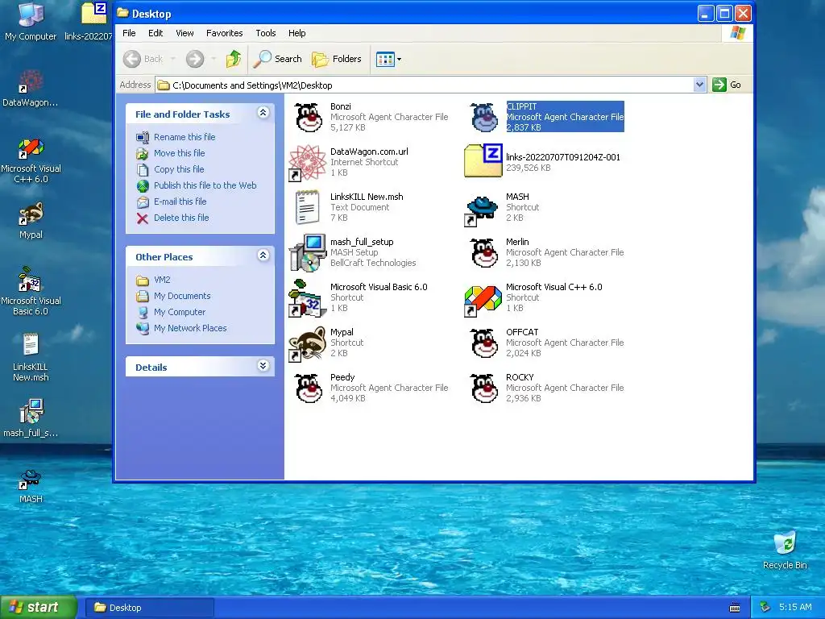
Task: Open the Forward history dropdown arrow
Action: coord(214,59)
